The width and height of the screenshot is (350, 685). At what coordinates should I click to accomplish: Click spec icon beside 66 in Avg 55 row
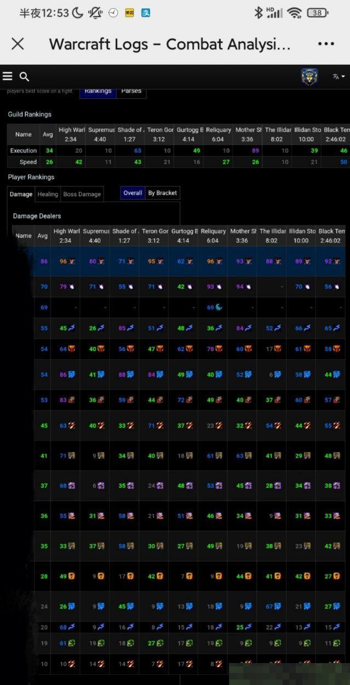(x=307, y=328)
